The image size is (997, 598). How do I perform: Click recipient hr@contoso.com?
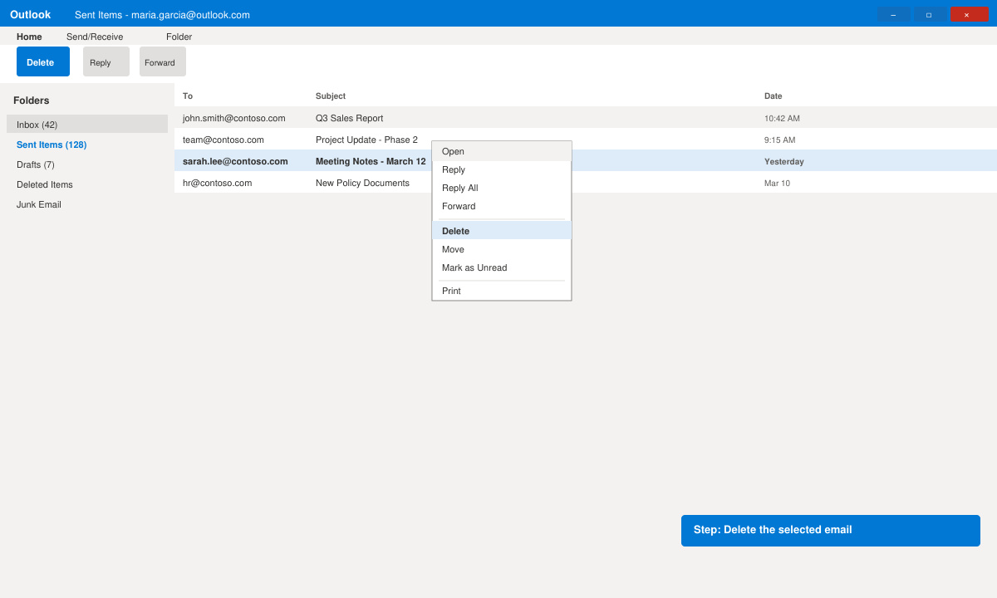coord(217,183)
